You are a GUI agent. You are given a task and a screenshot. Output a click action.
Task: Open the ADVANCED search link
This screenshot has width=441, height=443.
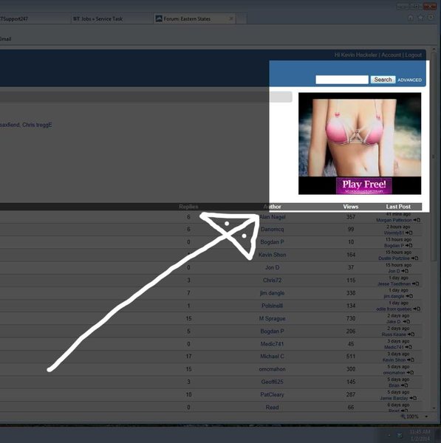click(409, 80)
